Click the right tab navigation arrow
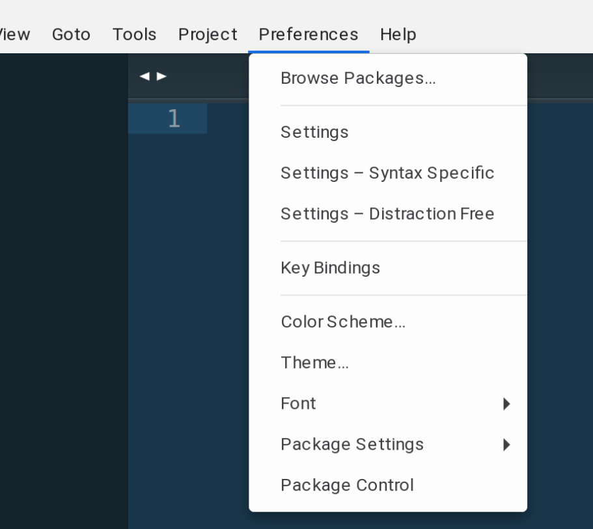593x529 pixels. coord(161,77)
